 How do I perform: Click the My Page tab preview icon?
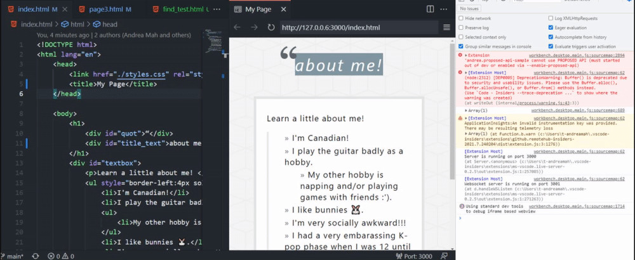238,10
